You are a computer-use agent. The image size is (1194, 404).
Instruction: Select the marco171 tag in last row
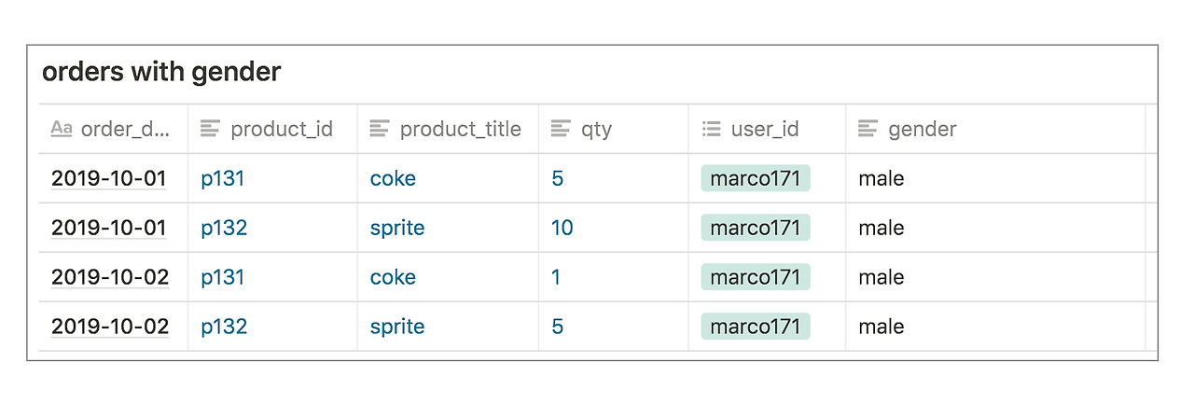pyautogui.click(x=756, y=327)
